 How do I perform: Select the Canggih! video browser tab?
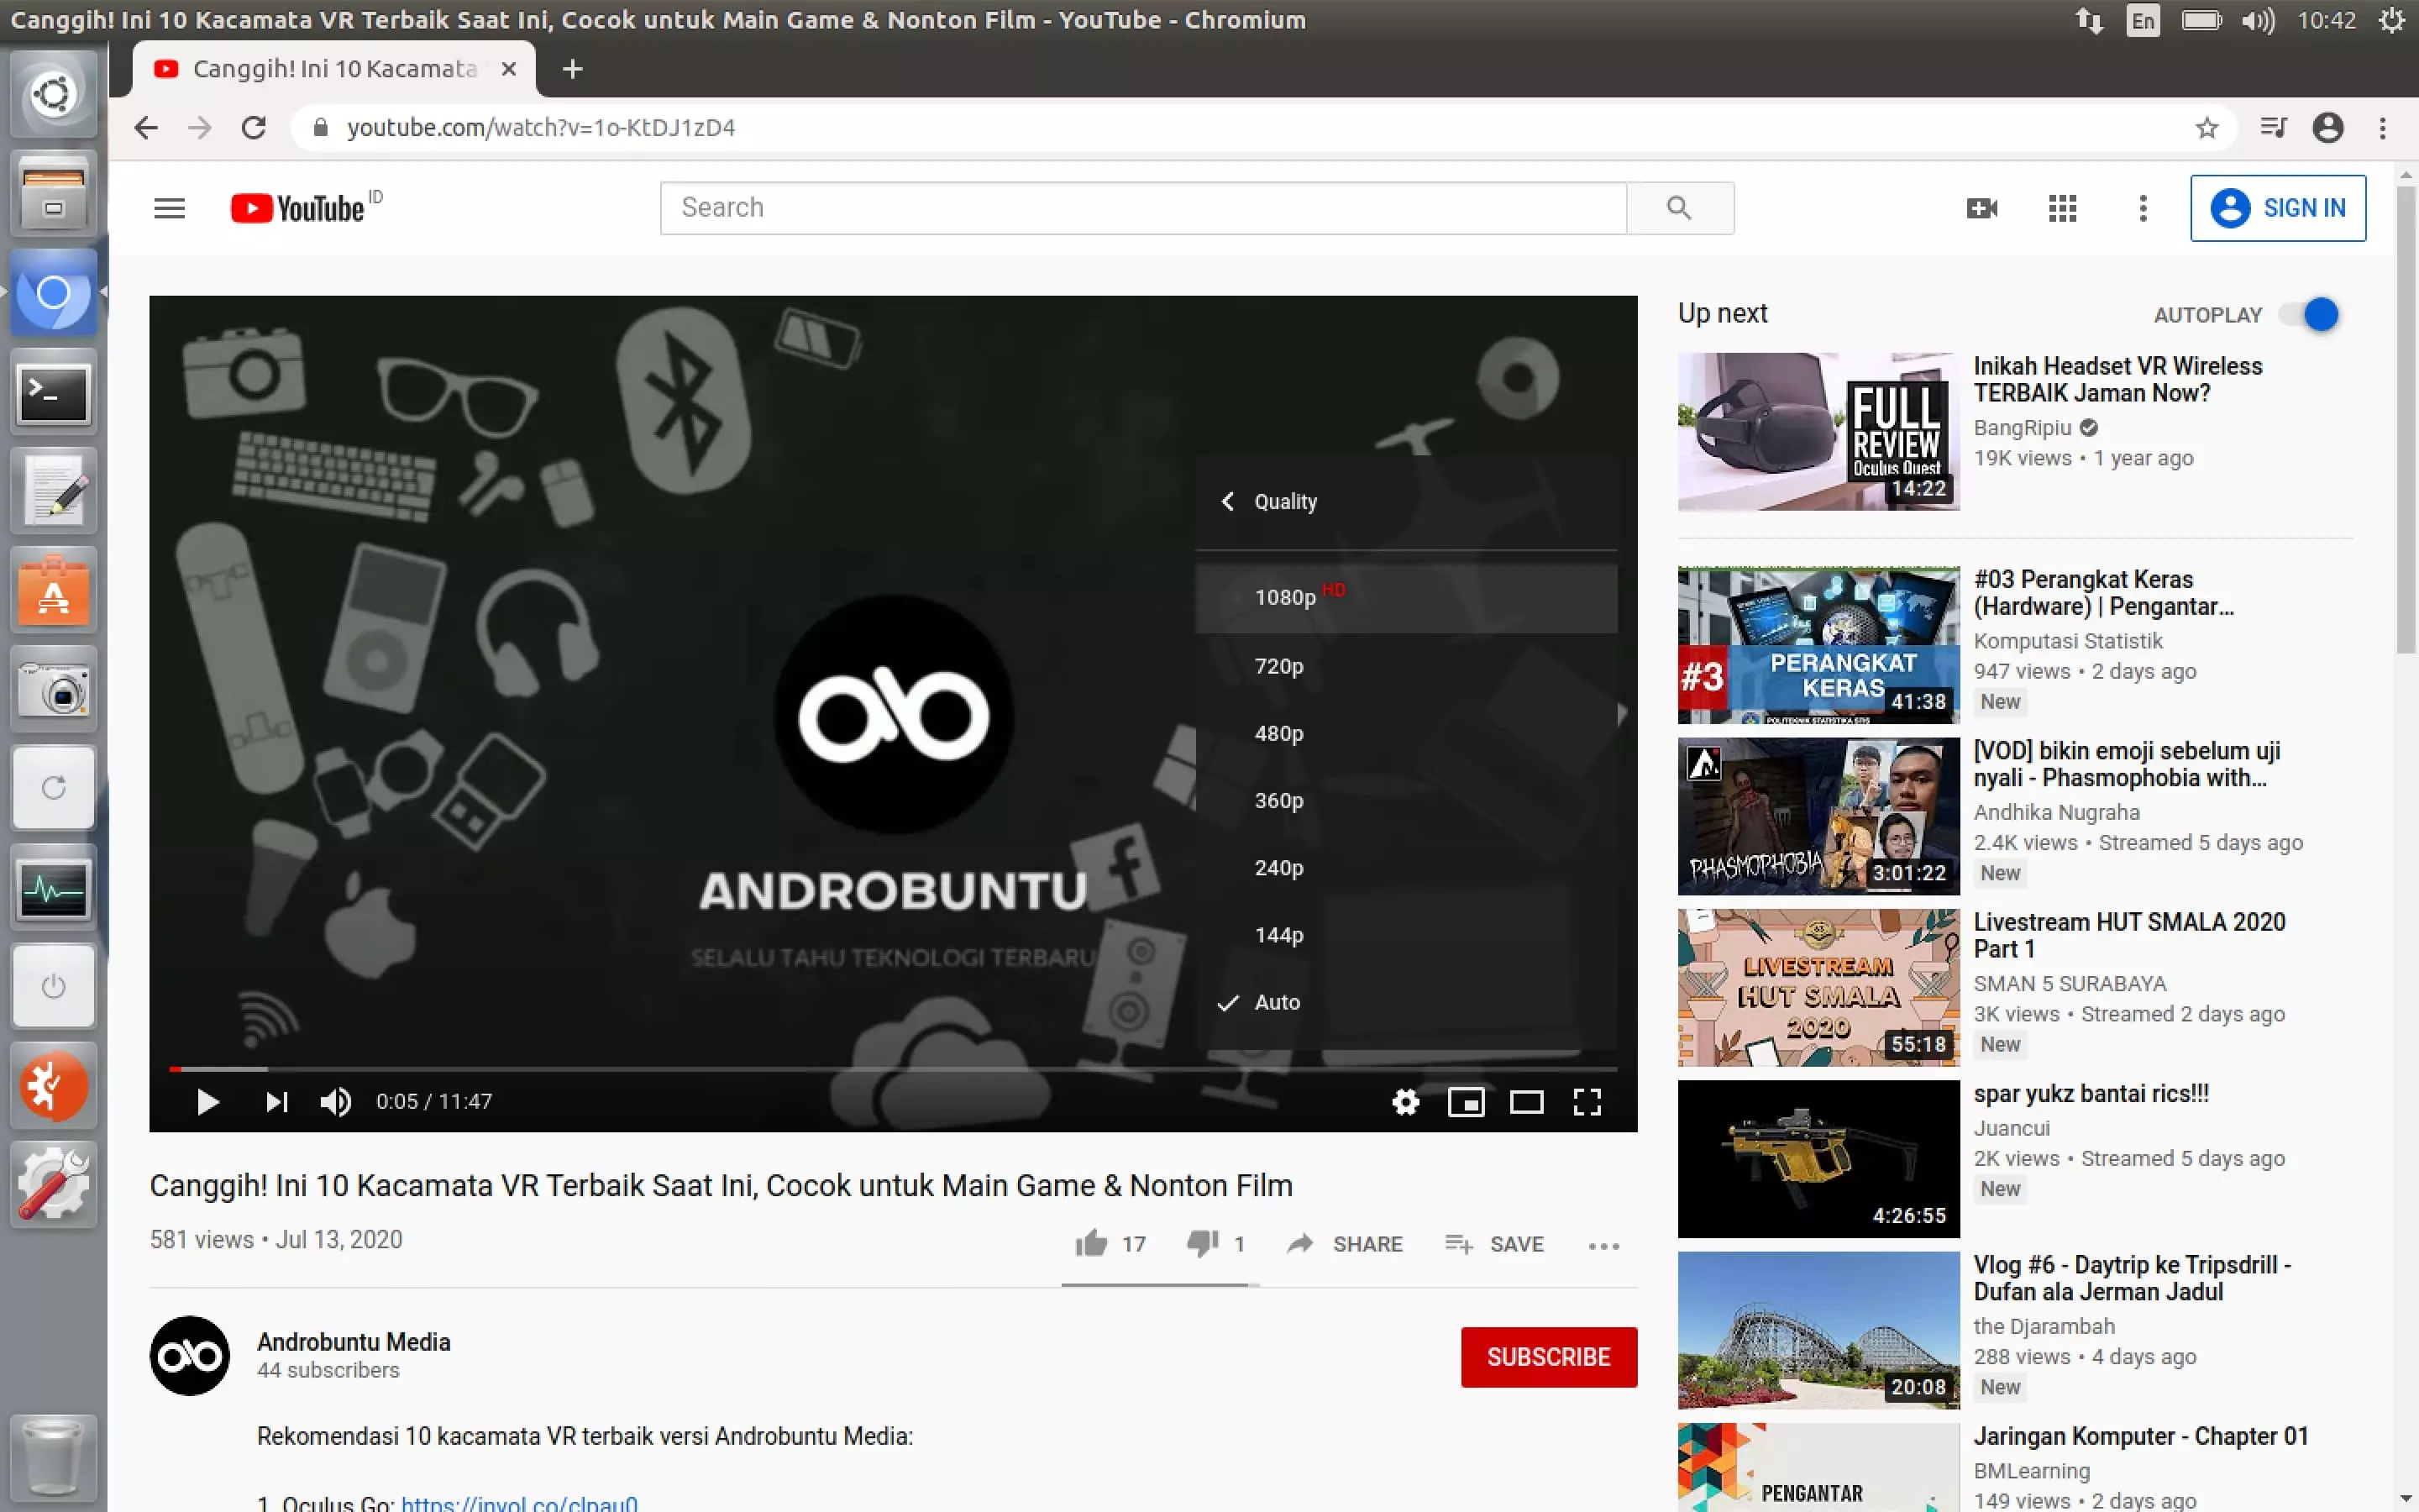point(330,69)
